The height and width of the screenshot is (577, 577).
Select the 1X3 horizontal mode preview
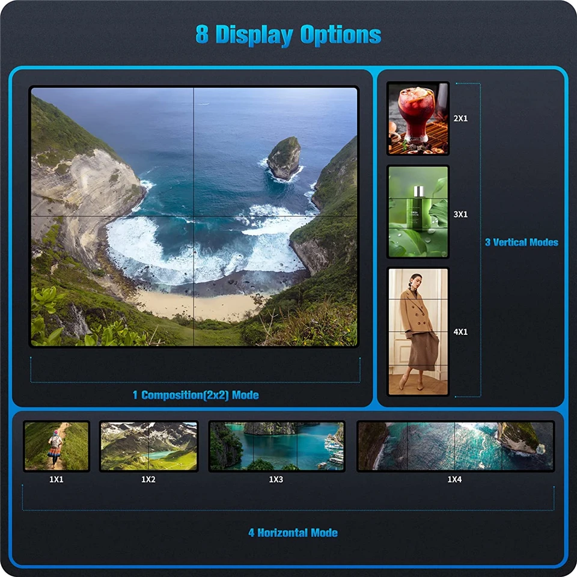pyautogui.click(x=276, y=445)
